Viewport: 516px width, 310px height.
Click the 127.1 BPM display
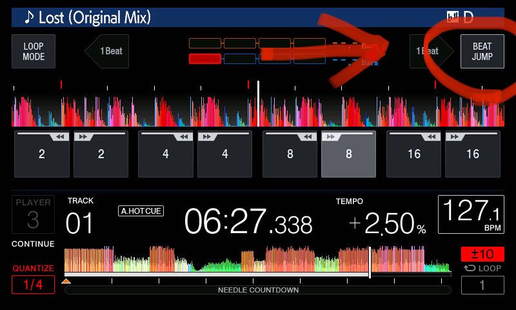click(x=471, y=214)
